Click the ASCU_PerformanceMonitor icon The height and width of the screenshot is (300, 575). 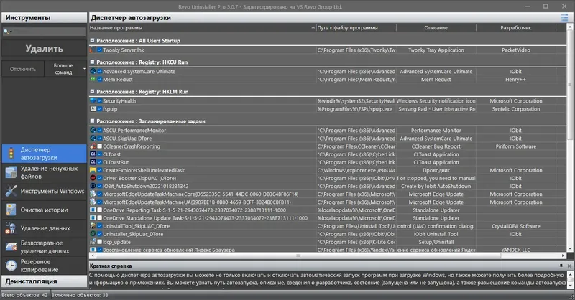coord(93,131)
